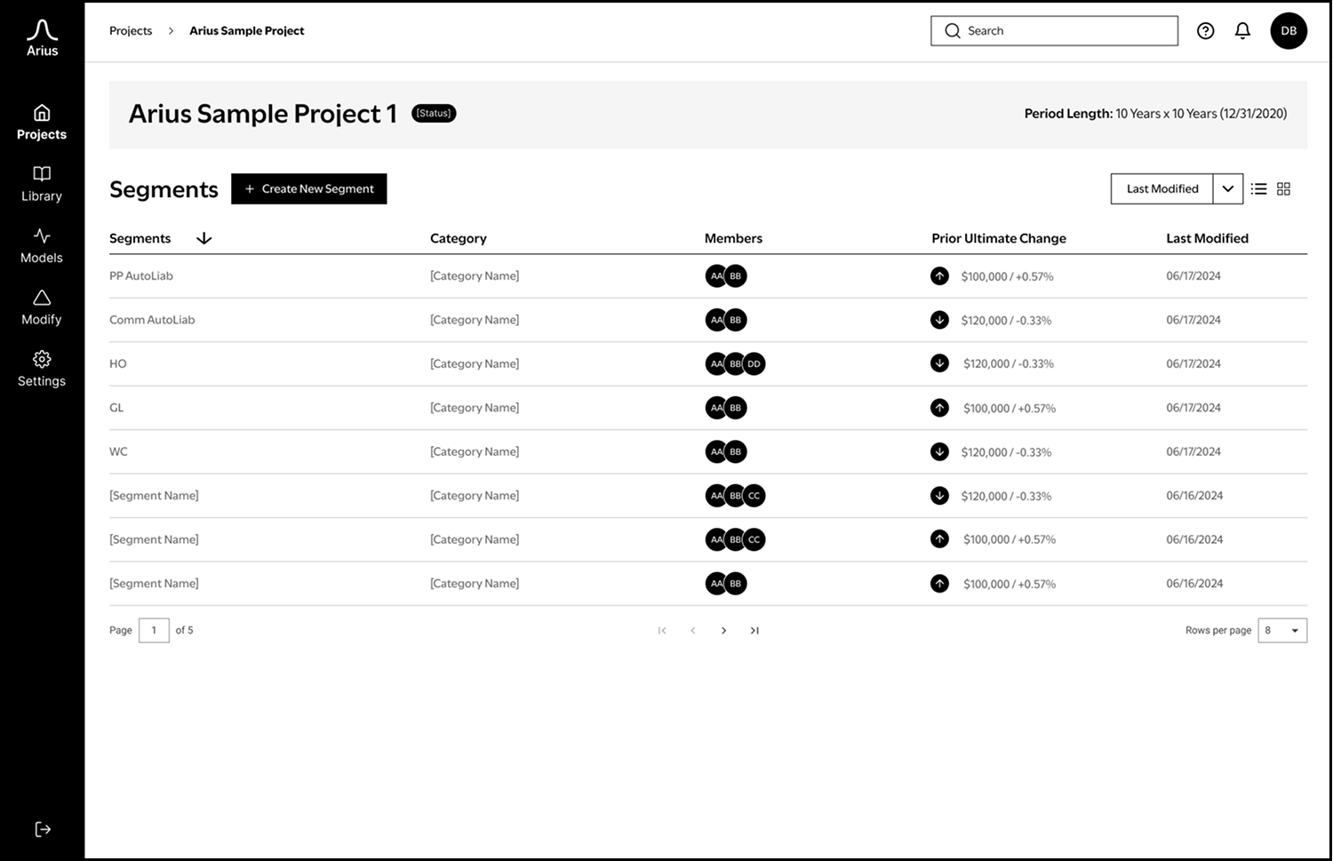Screen dimensions: 1333x861
Task: Open Library in the sidebar
Action: pyautogui.click(x=42, y=184)
